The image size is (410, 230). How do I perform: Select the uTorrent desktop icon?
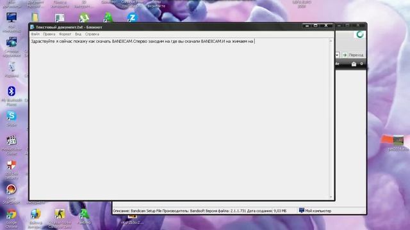tap(84, 17)
